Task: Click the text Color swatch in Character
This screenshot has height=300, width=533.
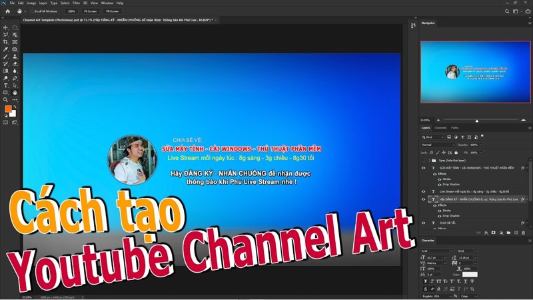Action: pos(470,275)
